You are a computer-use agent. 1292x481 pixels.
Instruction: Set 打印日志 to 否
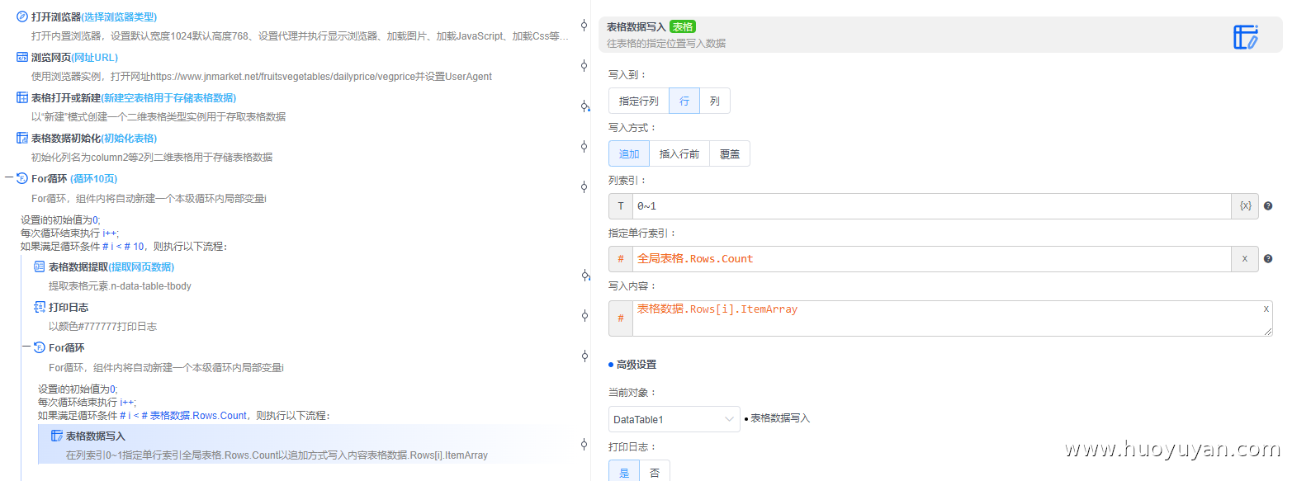pyautogui.click(x=655, y=472)
